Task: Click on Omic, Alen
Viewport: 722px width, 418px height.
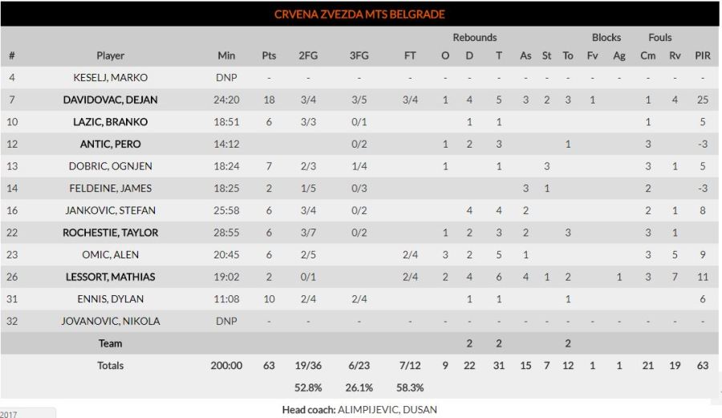Action: [111, 255]
